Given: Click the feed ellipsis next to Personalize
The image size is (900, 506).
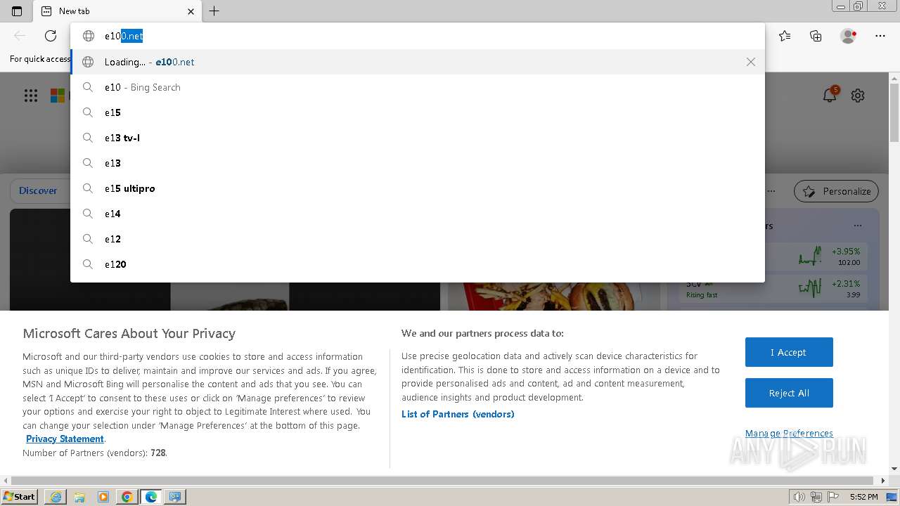Looking at the screenshot, I should pos(771,191).
